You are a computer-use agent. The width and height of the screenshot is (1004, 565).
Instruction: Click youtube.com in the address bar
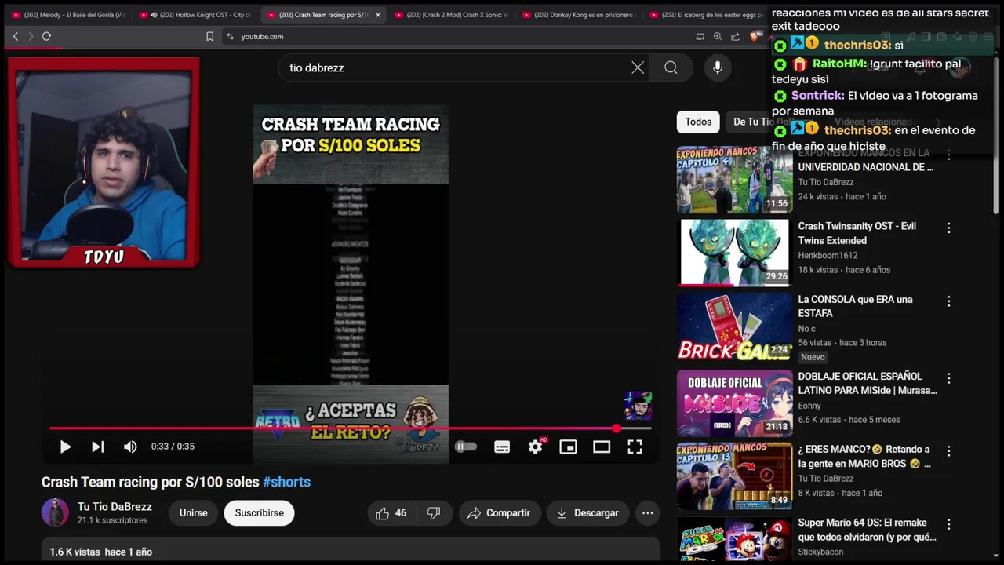click(x=262, y=36)
